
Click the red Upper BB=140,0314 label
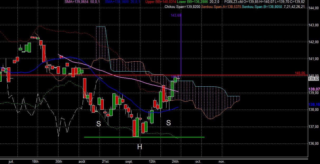pos(161,2)
